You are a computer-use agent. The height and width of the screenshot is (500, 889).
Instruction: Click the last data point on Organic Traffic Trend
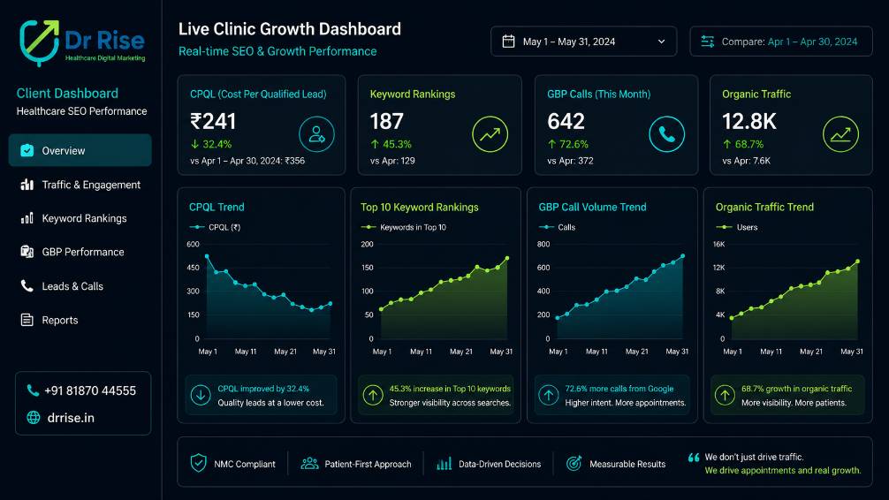coord(858,261)
